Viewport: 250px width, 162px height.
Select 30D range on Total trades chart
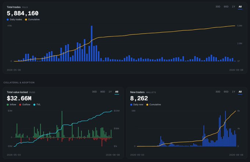click(218, 7)
